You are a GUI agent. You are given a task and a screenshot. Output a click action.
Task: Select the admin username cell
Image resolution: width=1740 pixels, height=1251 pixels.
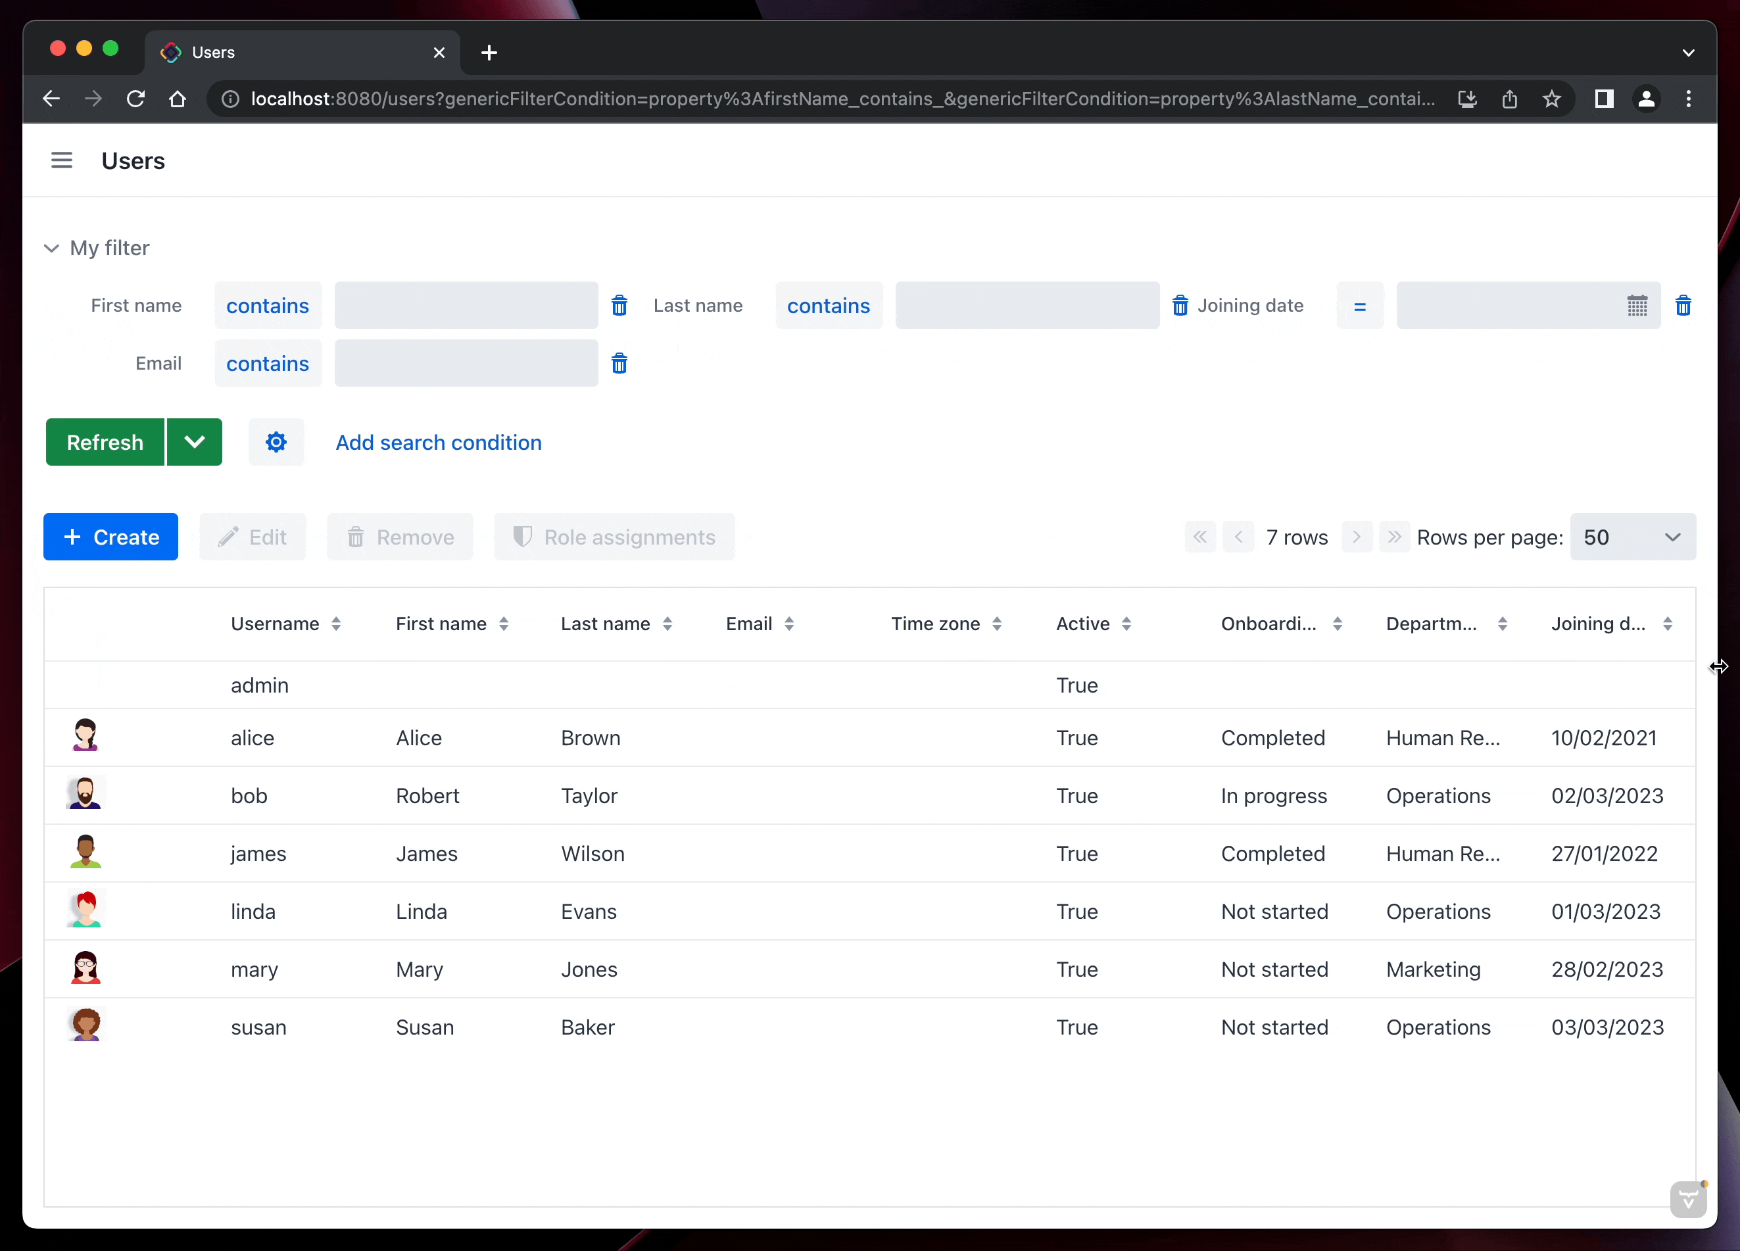[260, 685]
